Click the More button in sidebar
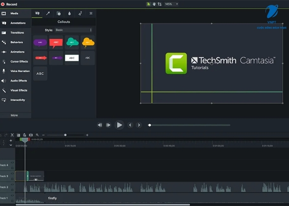The image size is (289, 206). [x=14, y=115]
